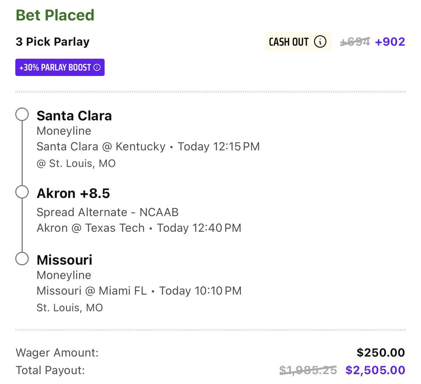Image resolution: width=421 pixels, height=384 pixels.
Task: Click the Missouri leg status circle
Action: tap(22, 259)
